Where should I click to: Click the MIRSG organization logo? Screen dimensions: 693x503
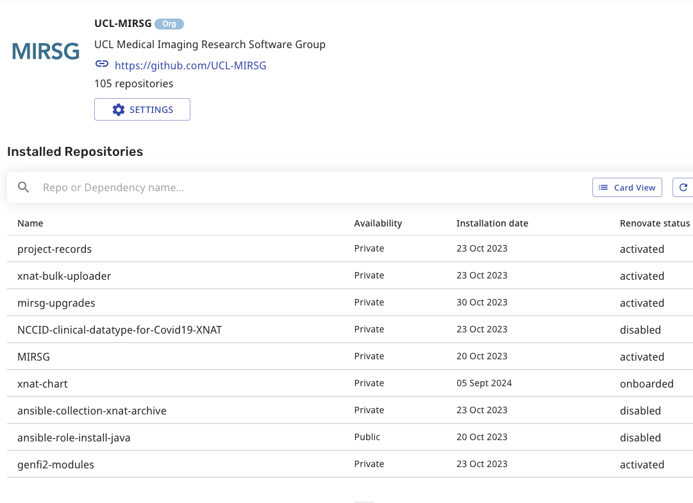46,51
